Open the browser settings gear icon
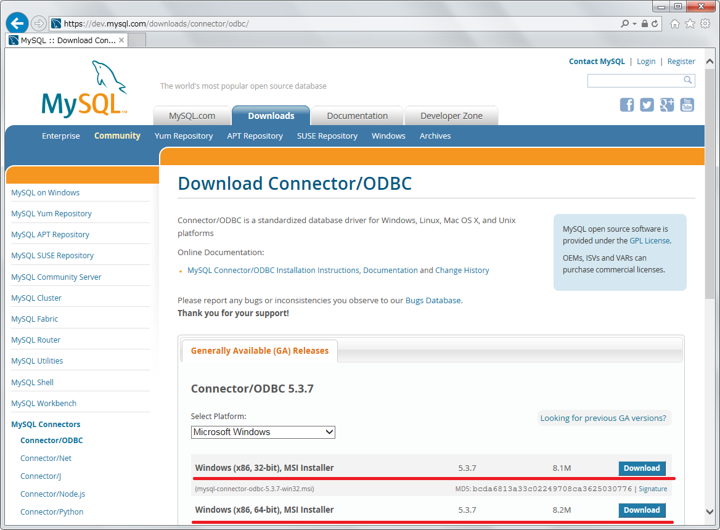Image resolution: width=720 pixels, height=530 pixels. (x=705, y=23)
